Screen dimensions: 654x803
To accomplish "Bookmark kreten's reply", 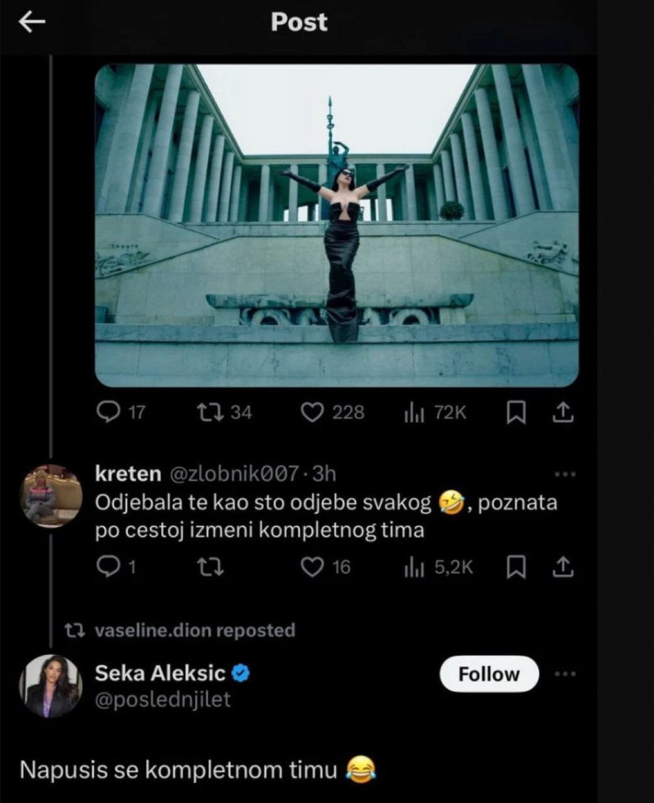I will coord(515,567).
